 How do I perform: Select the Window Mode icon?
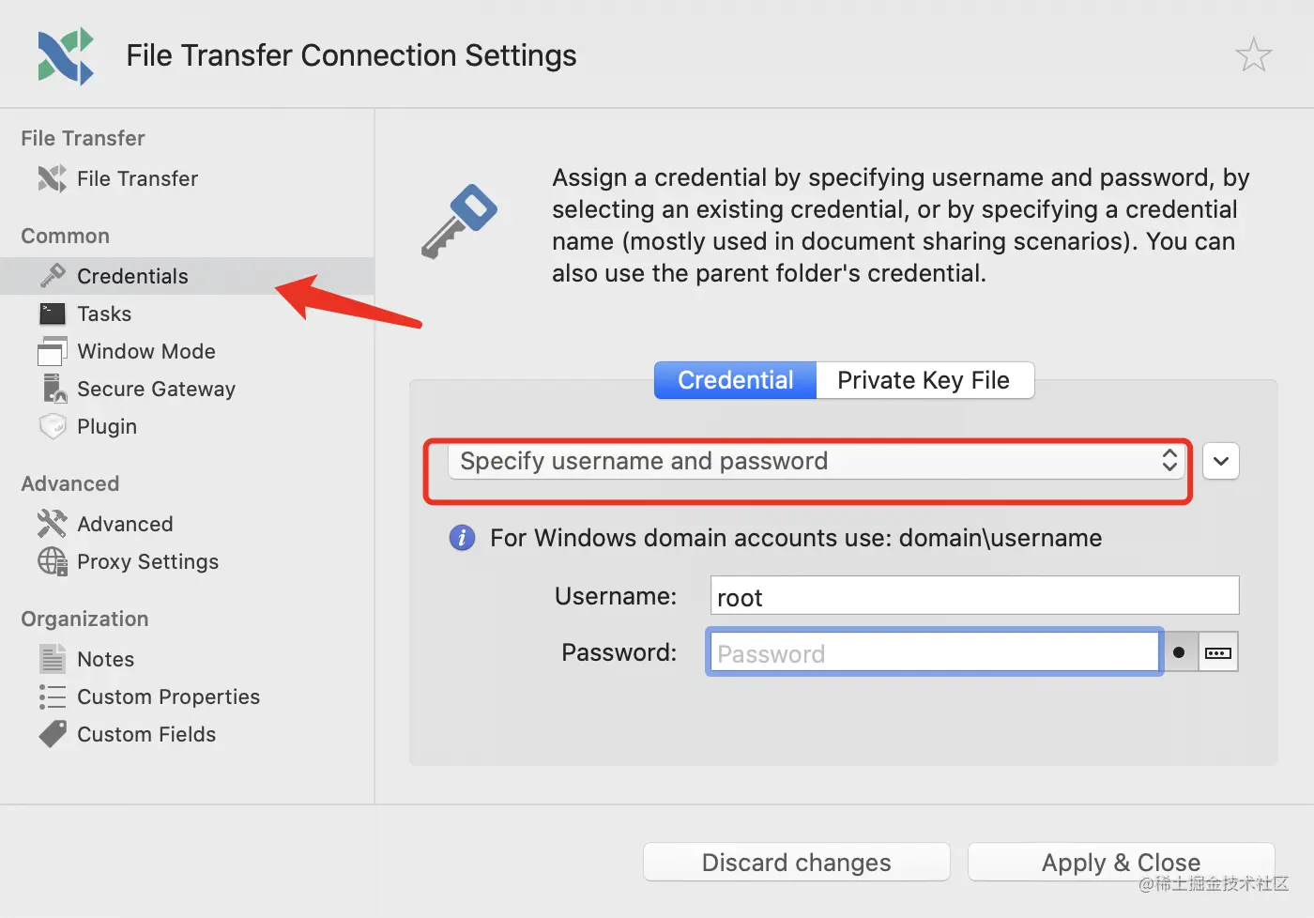(x=53, y=351)
